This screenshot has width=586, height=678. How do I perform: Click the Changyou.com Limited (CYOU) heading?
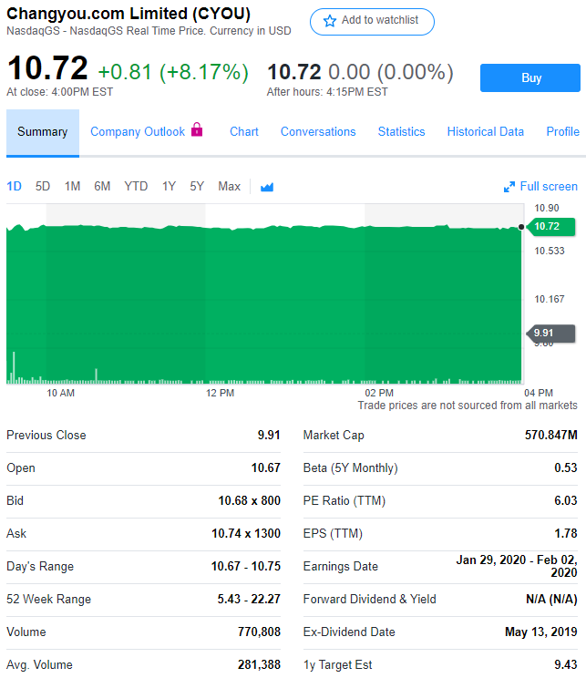[129, 14]
